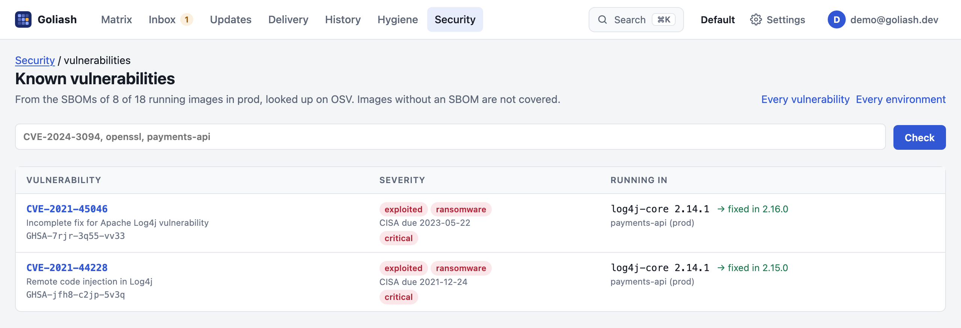961x328 pixels.
Task: Open the CVE-2021-44228 vulnerability link
Action: (67, 268)
